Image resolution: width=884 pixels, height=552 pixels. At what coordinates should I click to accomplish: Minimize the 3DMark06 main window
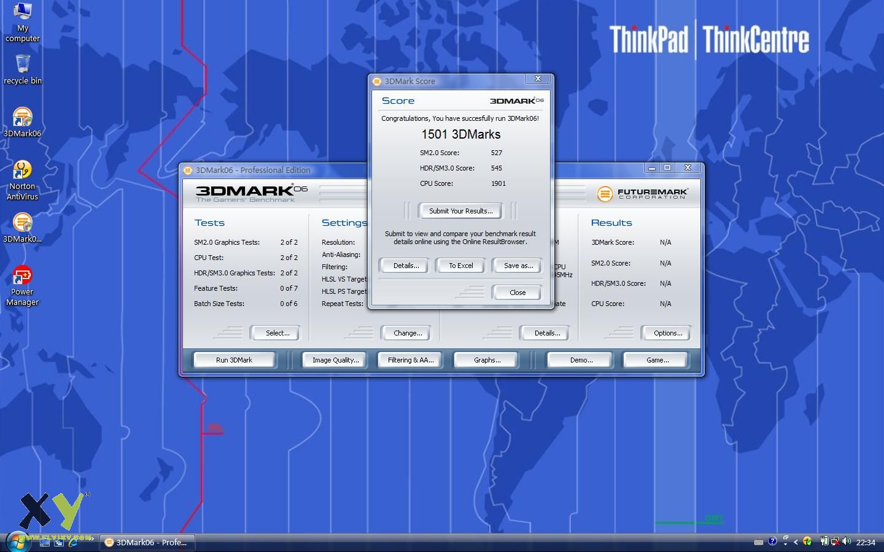coord(652,168)
